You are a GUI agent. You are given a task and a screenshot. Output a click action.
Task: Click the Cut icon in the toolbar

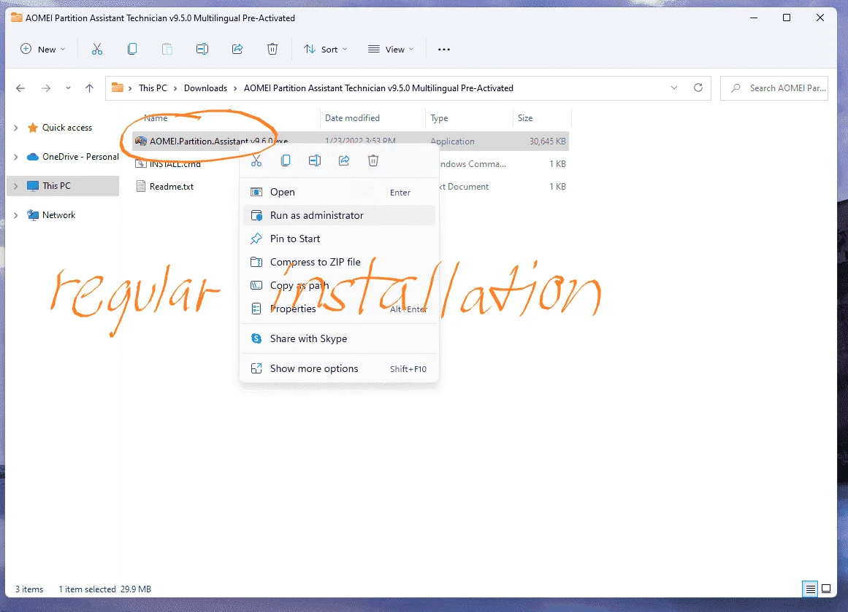click(x=97, y=49)
